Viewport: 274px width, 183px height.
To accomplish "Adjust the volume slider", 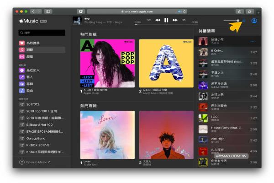I will pyautogui.click(x=232, y=21).
